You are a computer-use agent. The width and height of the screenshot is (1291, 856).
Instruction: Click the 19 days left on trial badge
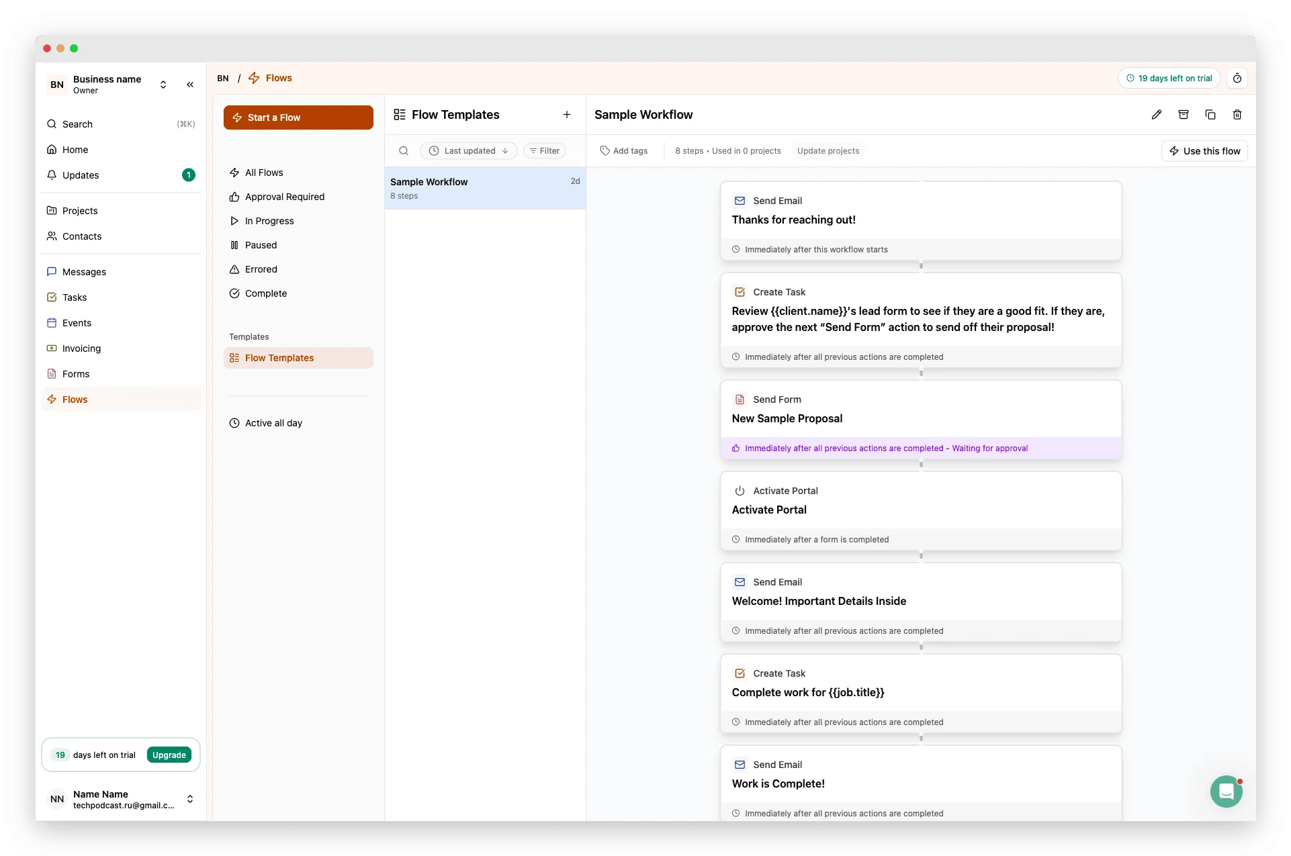click(x=1169, y=79)
